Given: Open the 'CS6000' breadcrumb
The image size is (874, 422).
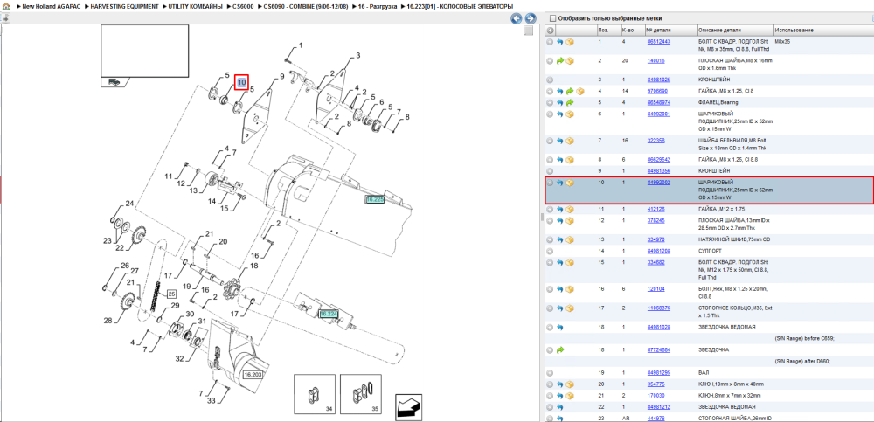Looking at the screenshot, I should pyautogui.click(x=243, y=6).
